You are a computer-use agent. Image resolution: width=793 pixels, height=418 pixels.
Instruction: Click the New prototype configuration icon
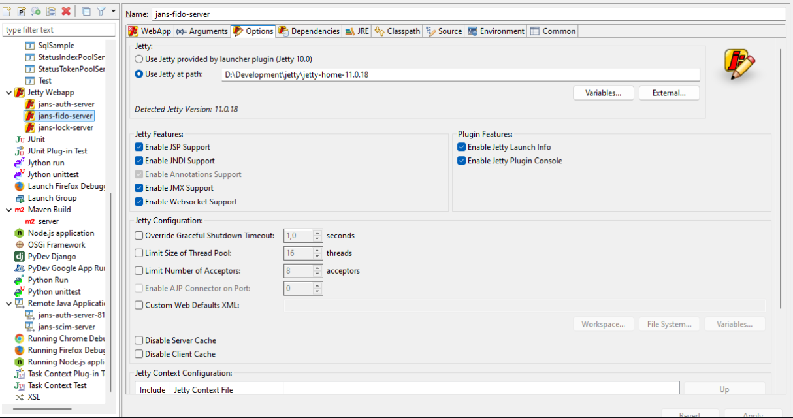tap(21, 11)
